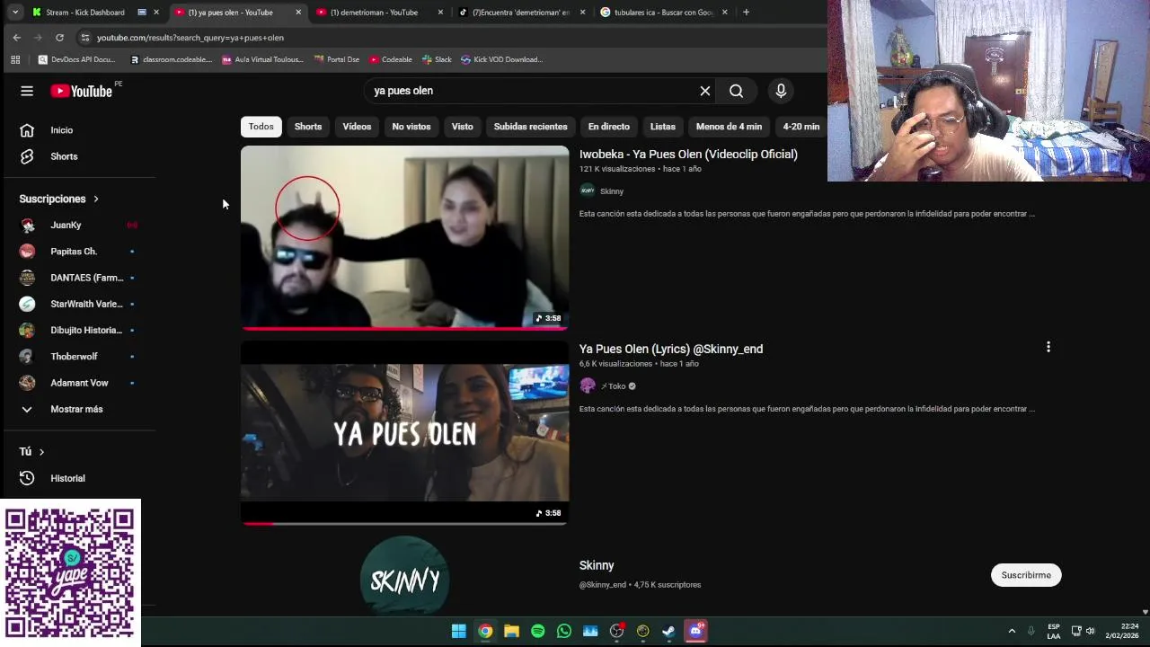Open the Kick VOD Download bookmark
1150x647 pixels.
(501, 59)
